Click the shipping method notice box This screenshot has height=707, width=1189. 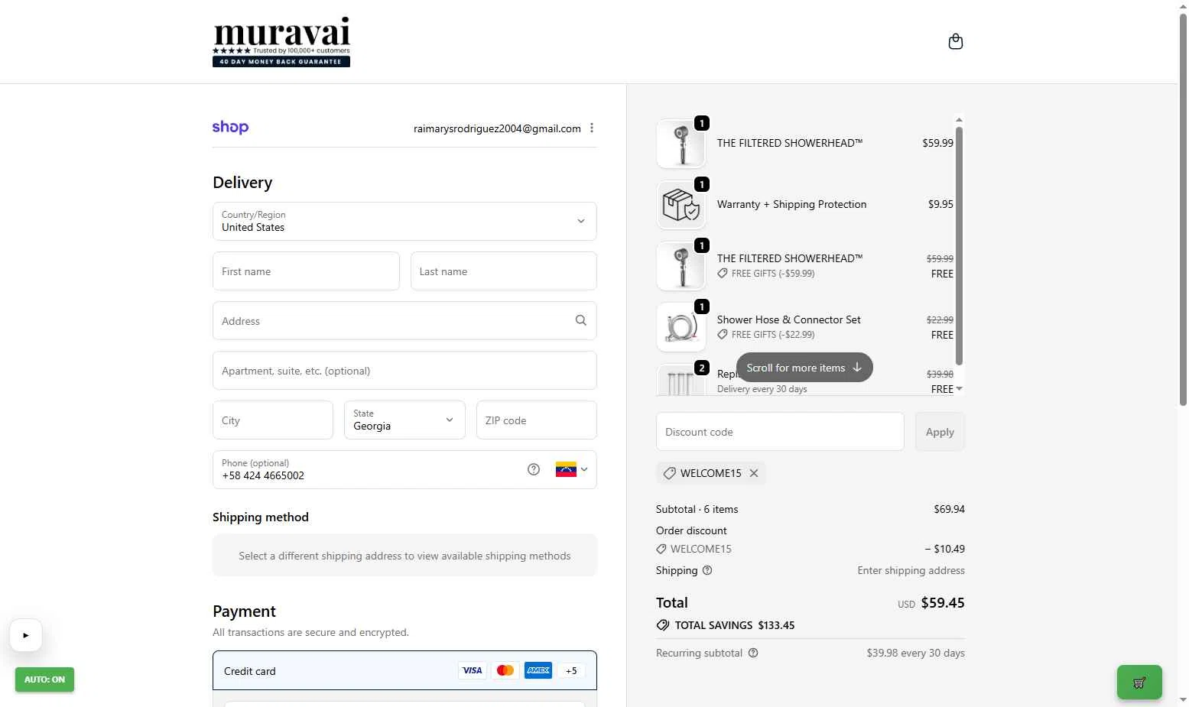pyautogui.click(x=404, y=556)
